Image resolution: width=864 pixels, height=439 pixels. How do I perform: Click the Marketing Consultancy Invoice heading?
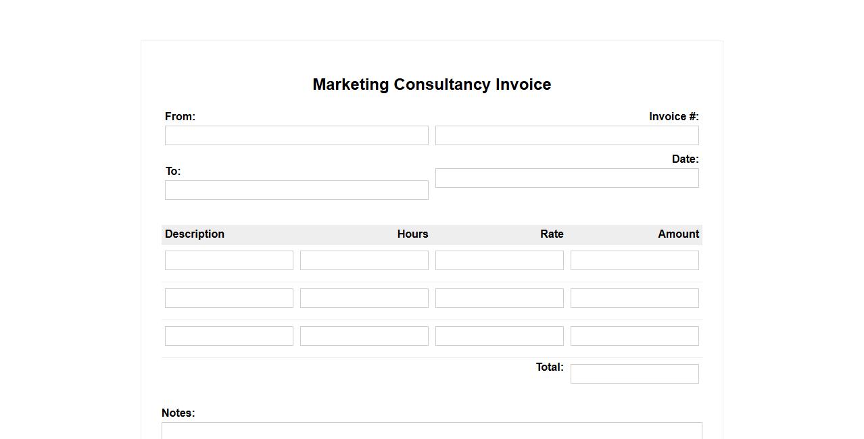431,84
